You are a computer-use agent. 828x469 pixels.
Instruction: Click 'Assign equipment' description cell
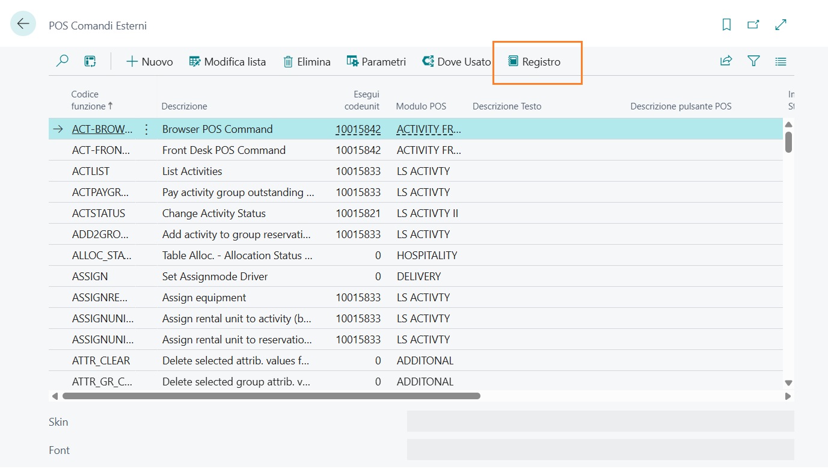click(204, 298)
